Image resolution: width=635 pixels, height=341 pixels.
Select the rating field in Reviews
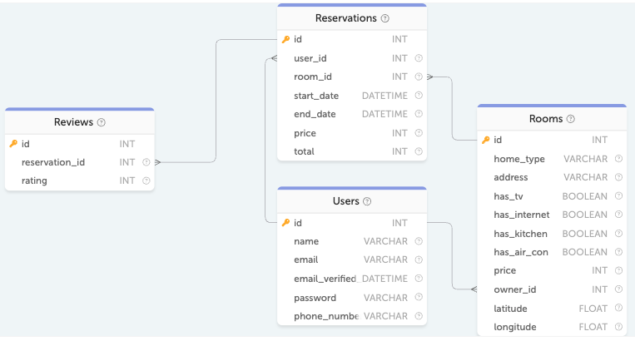coord(35,180)
